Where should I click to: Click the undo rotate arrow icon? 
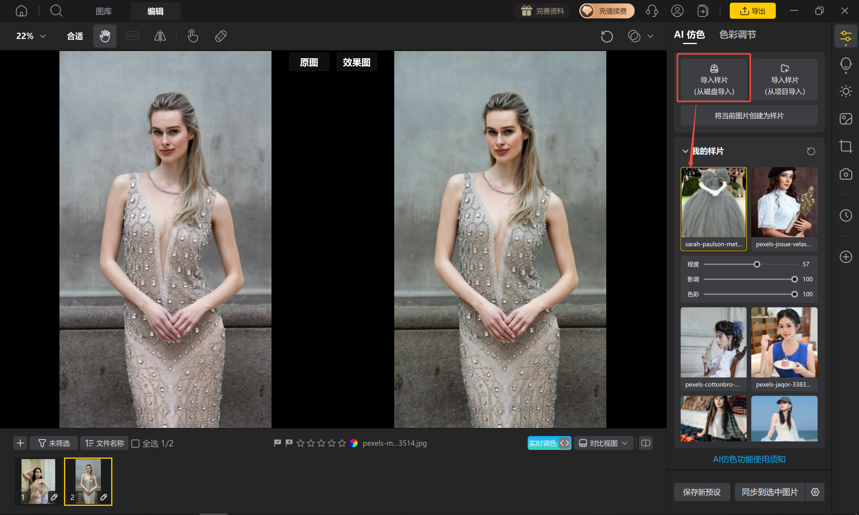607,36
